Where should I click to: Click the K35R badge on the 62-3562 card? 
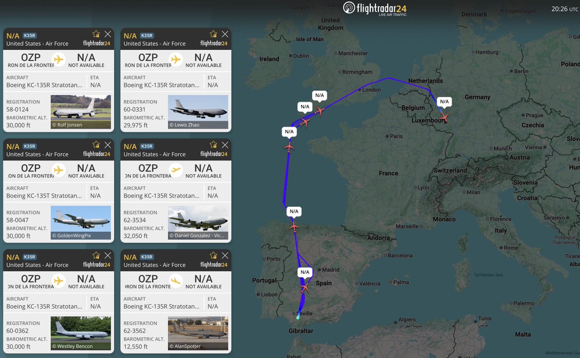146,257
